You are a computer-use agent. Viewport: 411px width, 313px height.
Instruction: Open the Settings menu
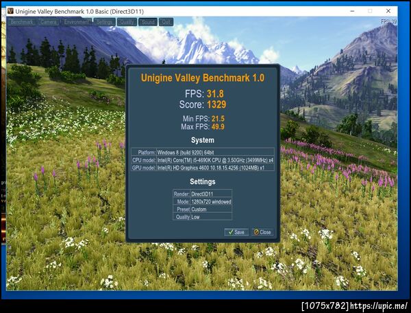click(x=104, y=22)
